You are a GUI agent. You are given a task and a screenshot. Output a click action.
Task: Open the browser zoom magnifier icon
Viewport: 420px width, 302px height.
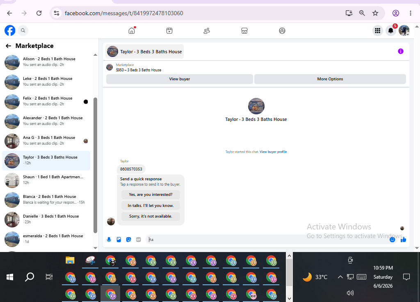point(362,13)
